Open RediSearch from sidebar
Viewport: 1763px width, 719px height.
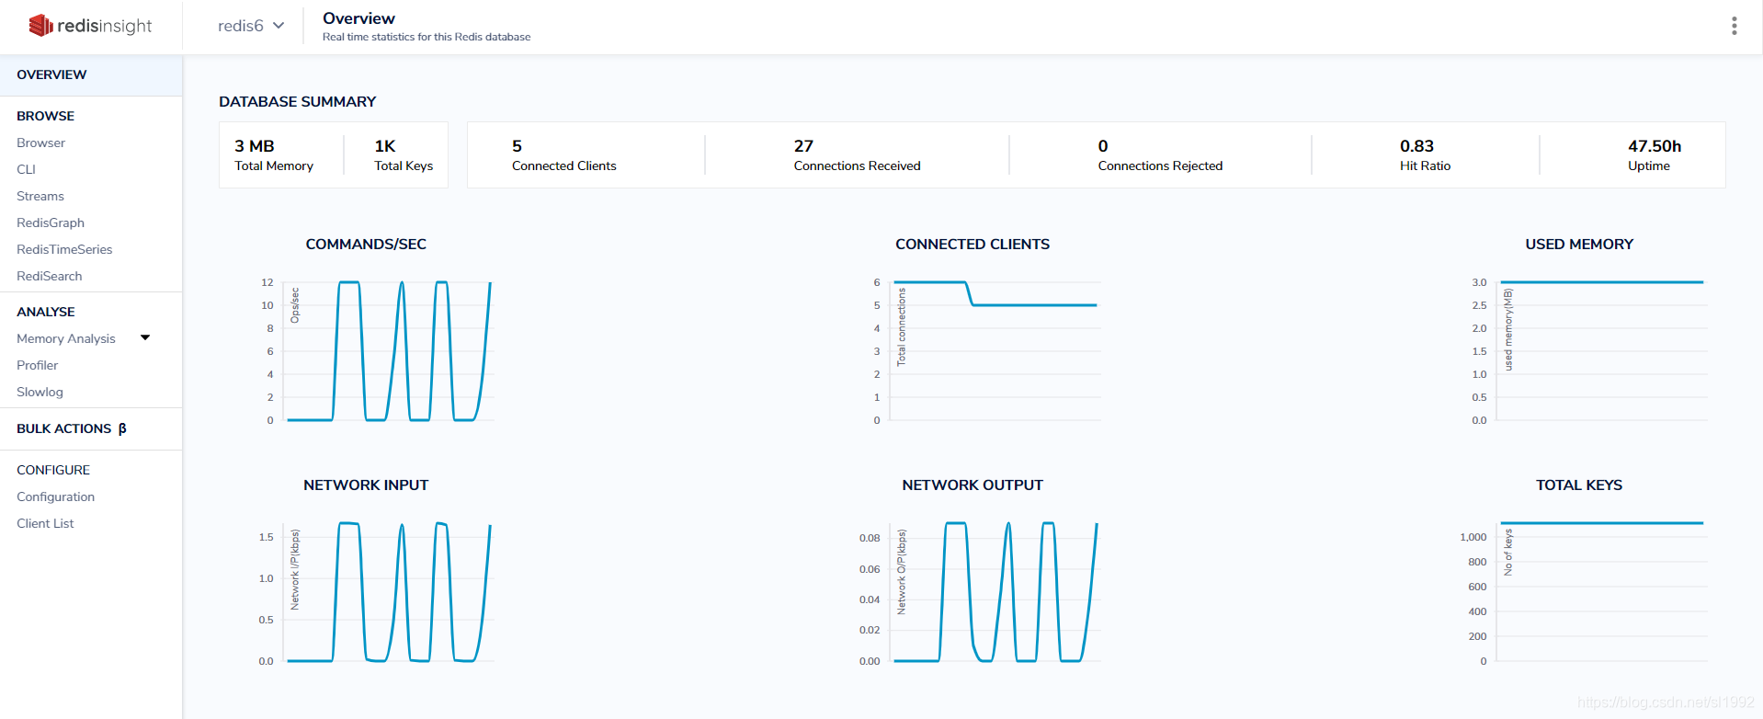click(x=50, y=276)
